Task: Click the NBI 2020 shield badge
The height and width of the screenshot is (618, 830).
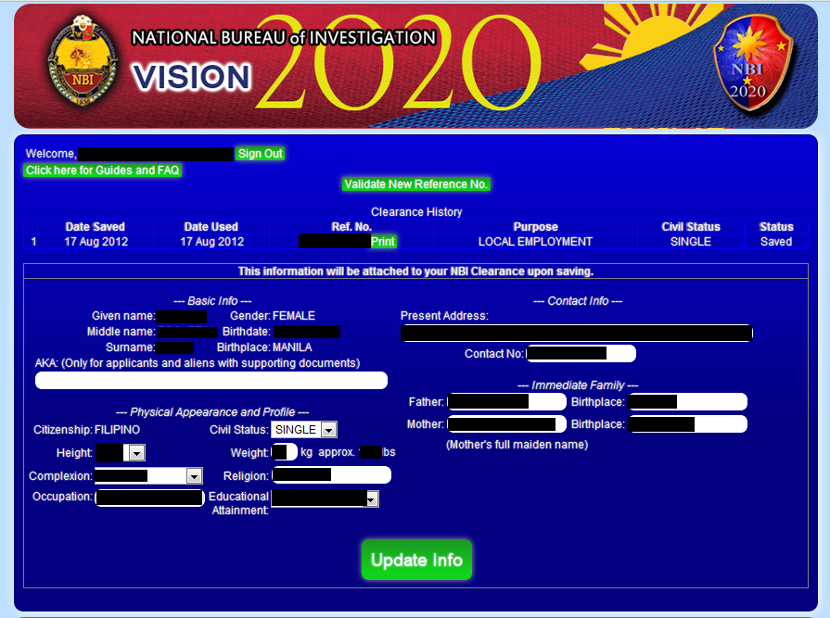Action: pos(751,65)
